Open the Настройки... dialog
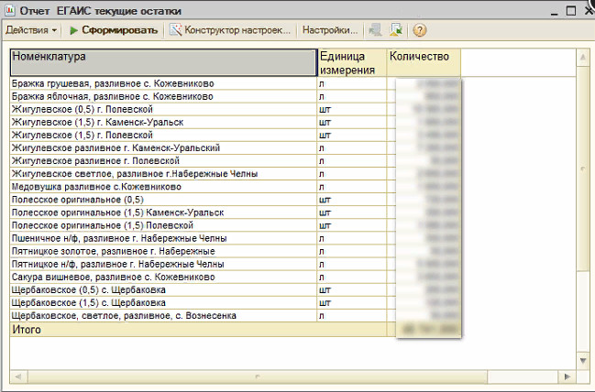This screenshot has width=595, height=392. pos(329,30)
